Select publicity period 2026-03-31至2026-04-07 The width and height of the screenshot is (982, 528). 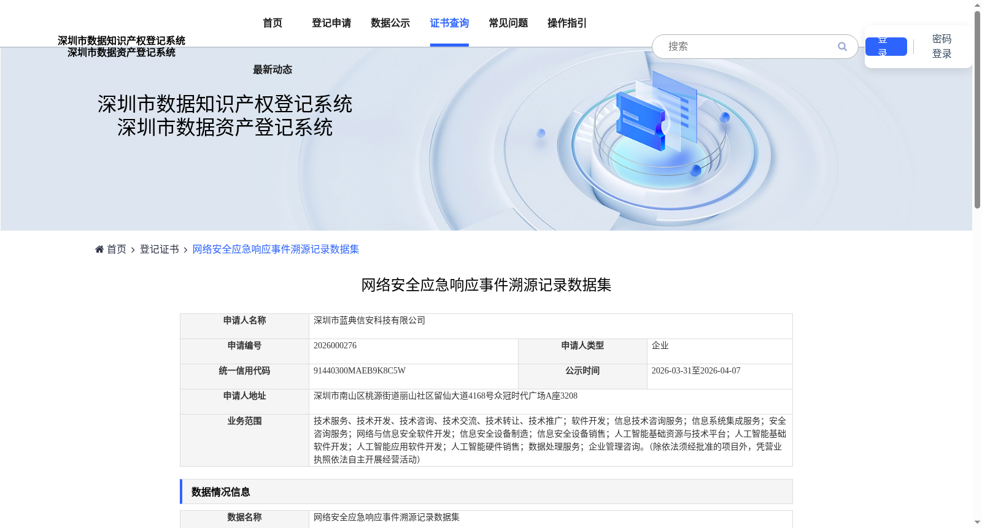click(696, 371)
